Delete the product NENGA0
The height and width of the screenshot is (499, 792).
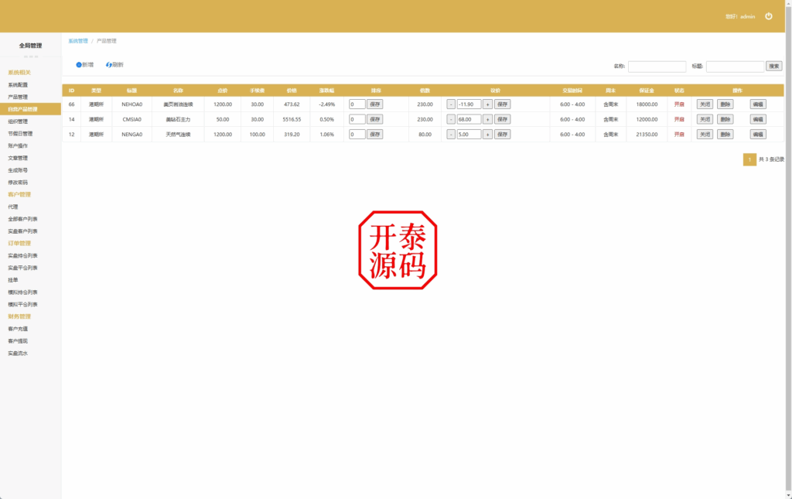pyautogui.click(x=725, y=135)
